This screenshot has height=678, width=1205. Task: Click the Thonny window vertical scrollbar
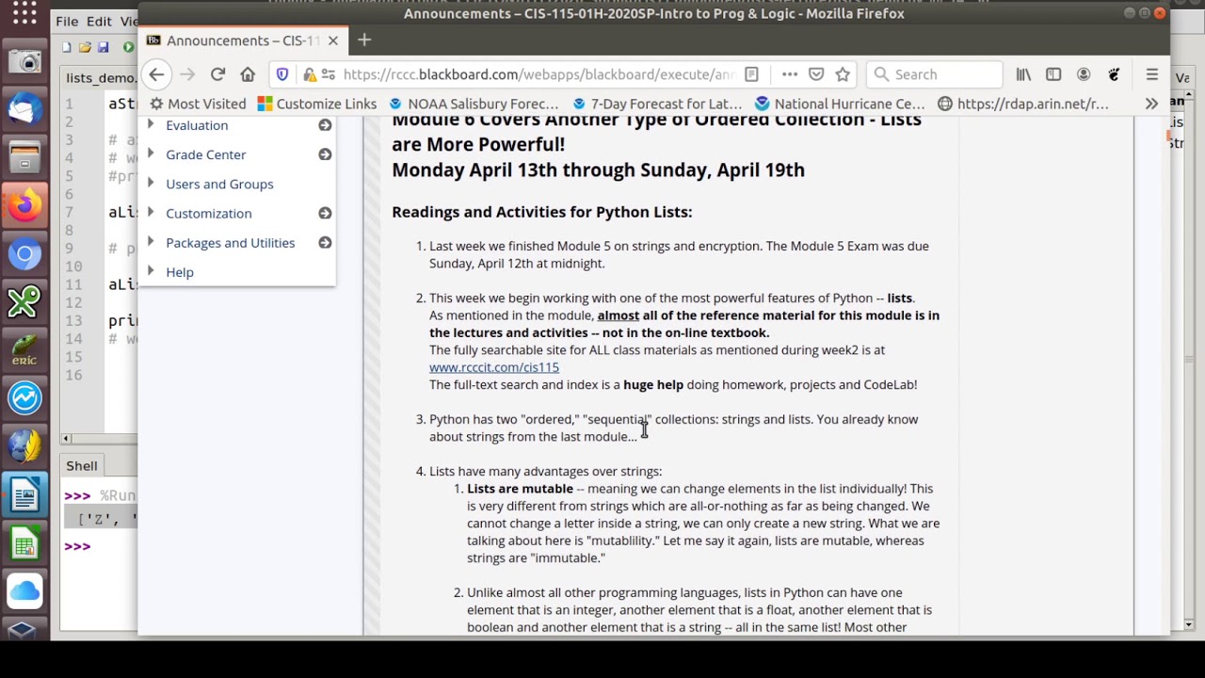[1190, 358]
